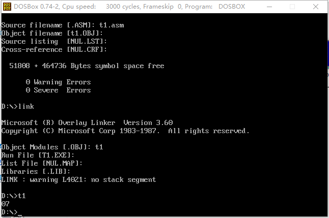
Task: Click the 'Bytes symbol space free' line
Action: click(87, 66)
